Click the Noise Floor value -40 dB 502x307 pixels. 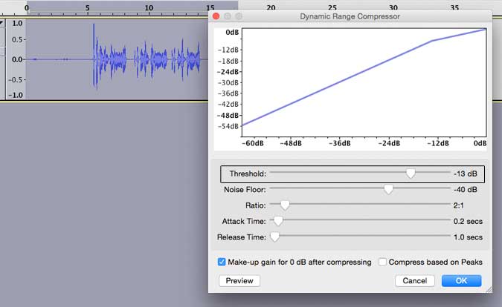coord(465,190)
